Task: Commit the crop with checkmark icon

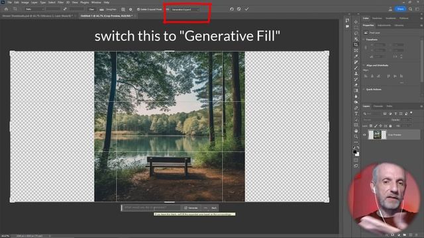Action: click(x=246, y=9)
